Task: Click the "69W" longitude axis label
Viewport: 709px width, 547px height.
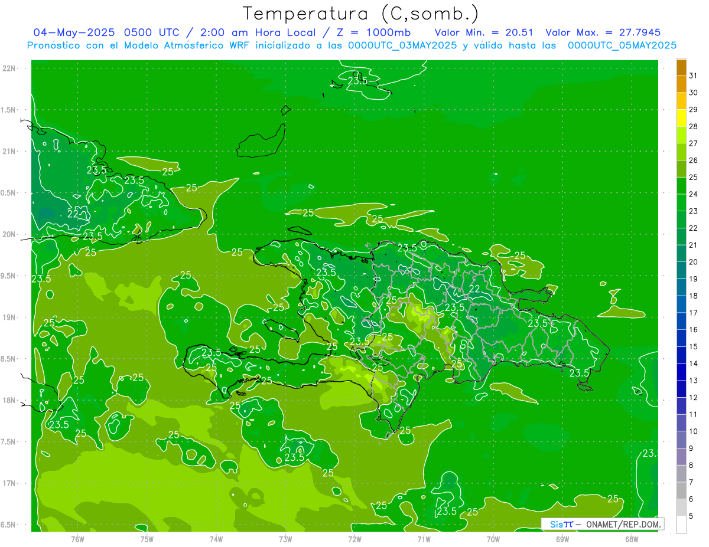Action: (x=562, y=539)
